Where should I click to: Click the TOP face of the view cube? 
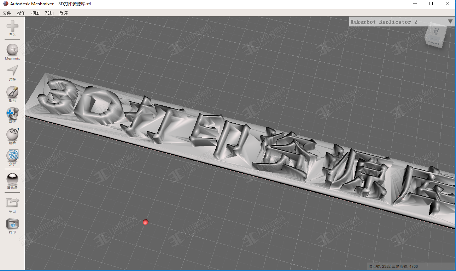[x=437, y=31]
